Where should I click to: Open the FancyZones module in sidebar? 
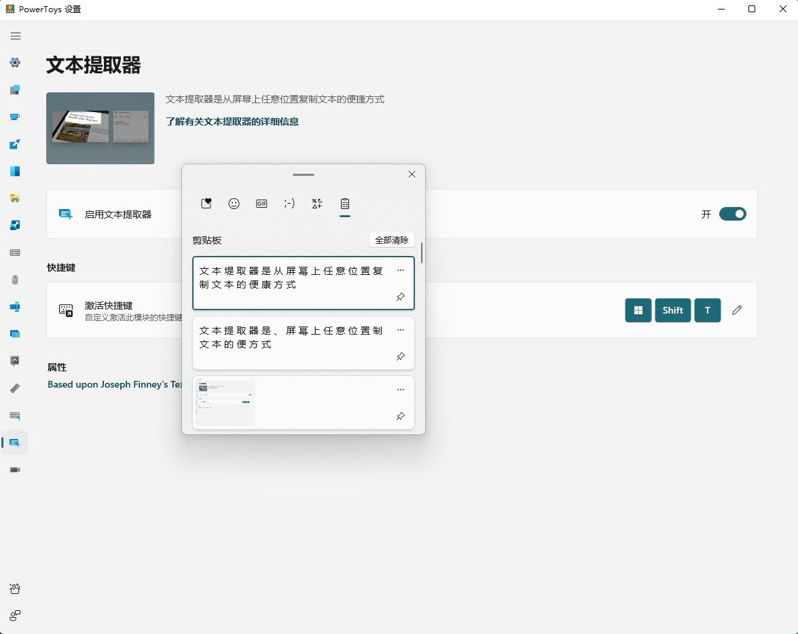(15, 171)
